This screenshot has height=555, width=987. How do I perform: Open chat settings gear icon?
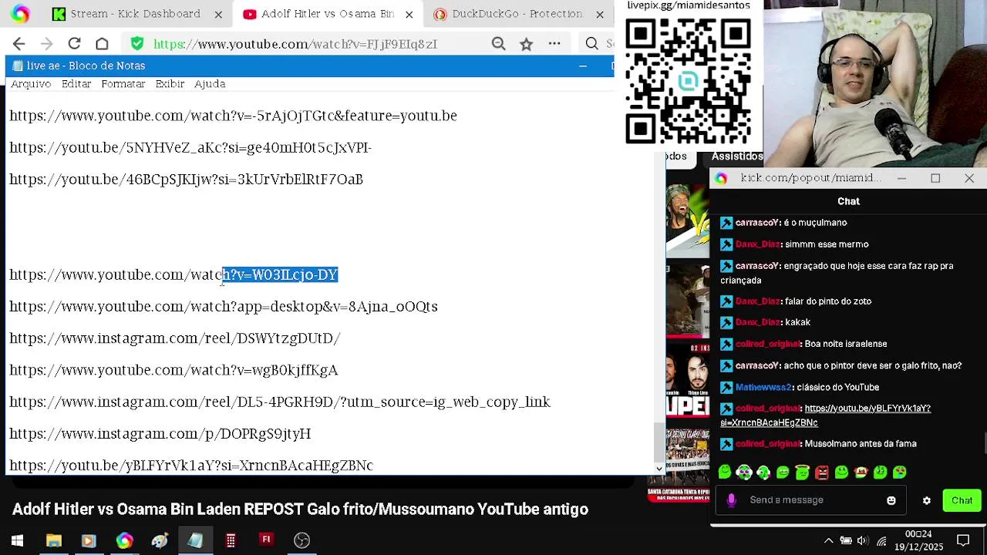tap(927, 500)
